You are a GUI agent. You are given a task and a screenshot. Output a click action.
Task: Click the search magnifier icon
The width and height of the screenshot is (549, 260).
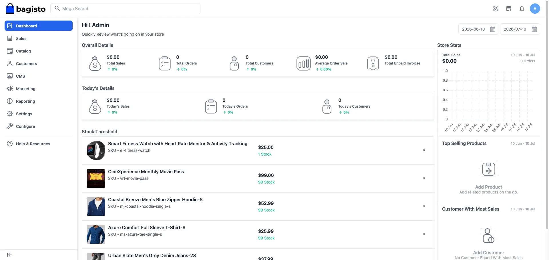click(x=57, y=8)
